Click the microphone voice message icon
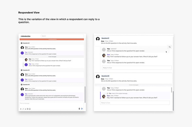 (x=79, y=109)
